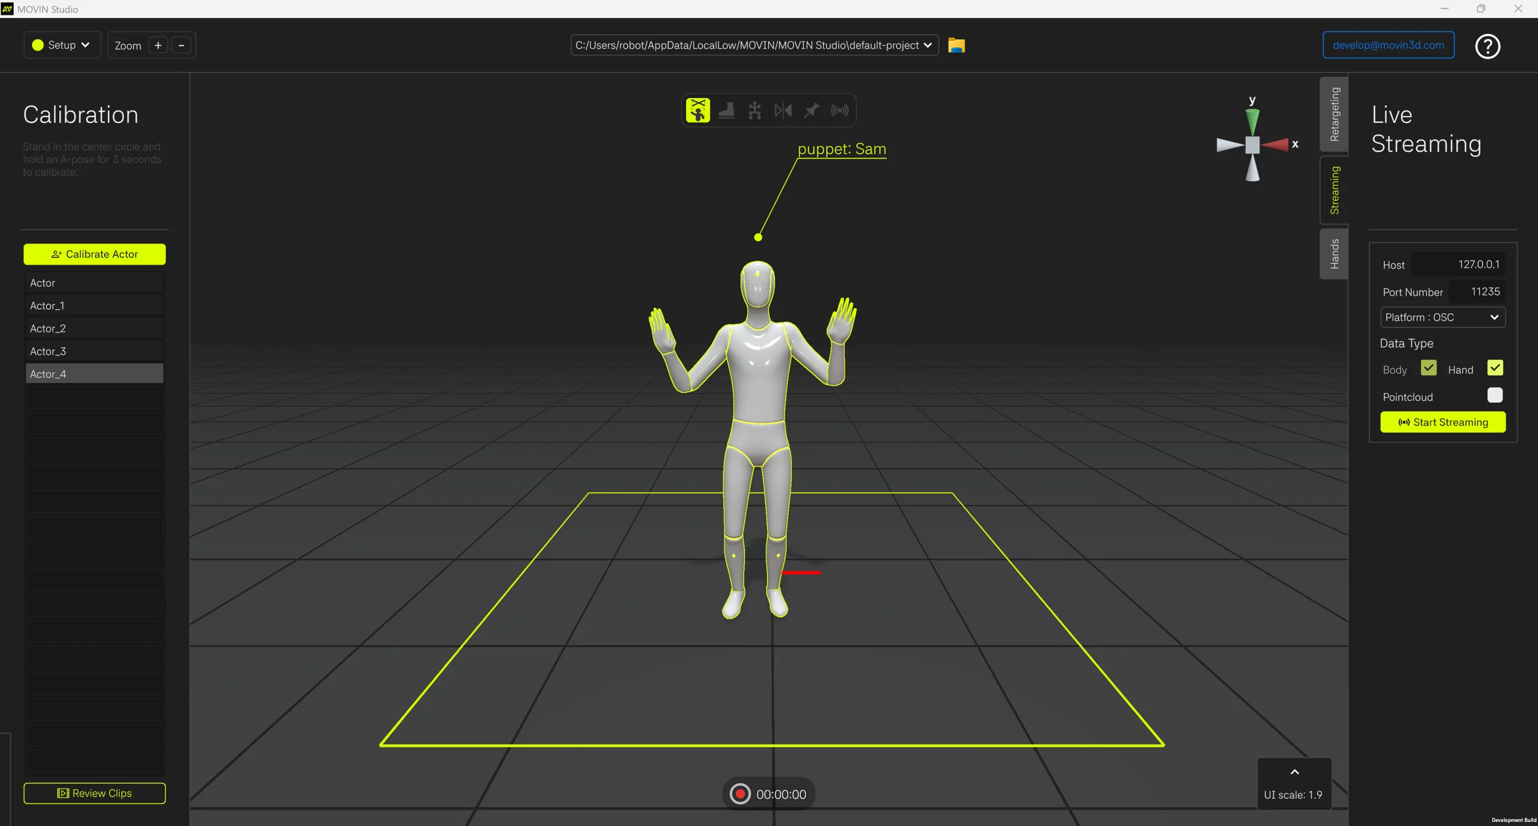The width and height of the screenshot is (1538, 826).
Task: Switch to the Hands tab
Action: click(1334, 253)
